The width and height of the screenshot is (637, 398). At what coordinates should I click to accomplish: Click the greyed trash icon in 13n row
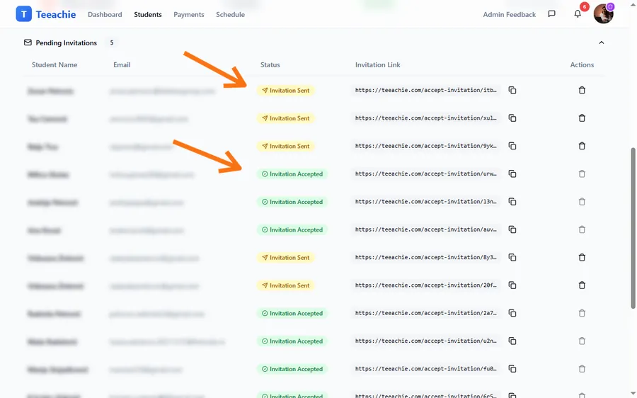(582, 202)
